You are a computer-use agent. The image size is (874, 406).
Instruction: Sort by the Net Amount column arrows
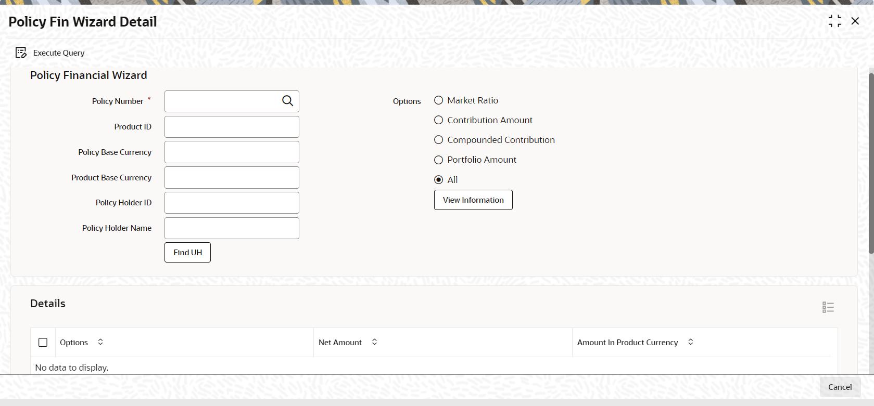(374, 342)
